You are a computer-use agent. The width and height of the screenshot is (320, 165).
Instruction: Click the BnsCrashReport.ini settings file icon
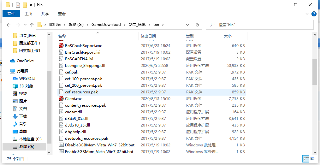[61, 52]
